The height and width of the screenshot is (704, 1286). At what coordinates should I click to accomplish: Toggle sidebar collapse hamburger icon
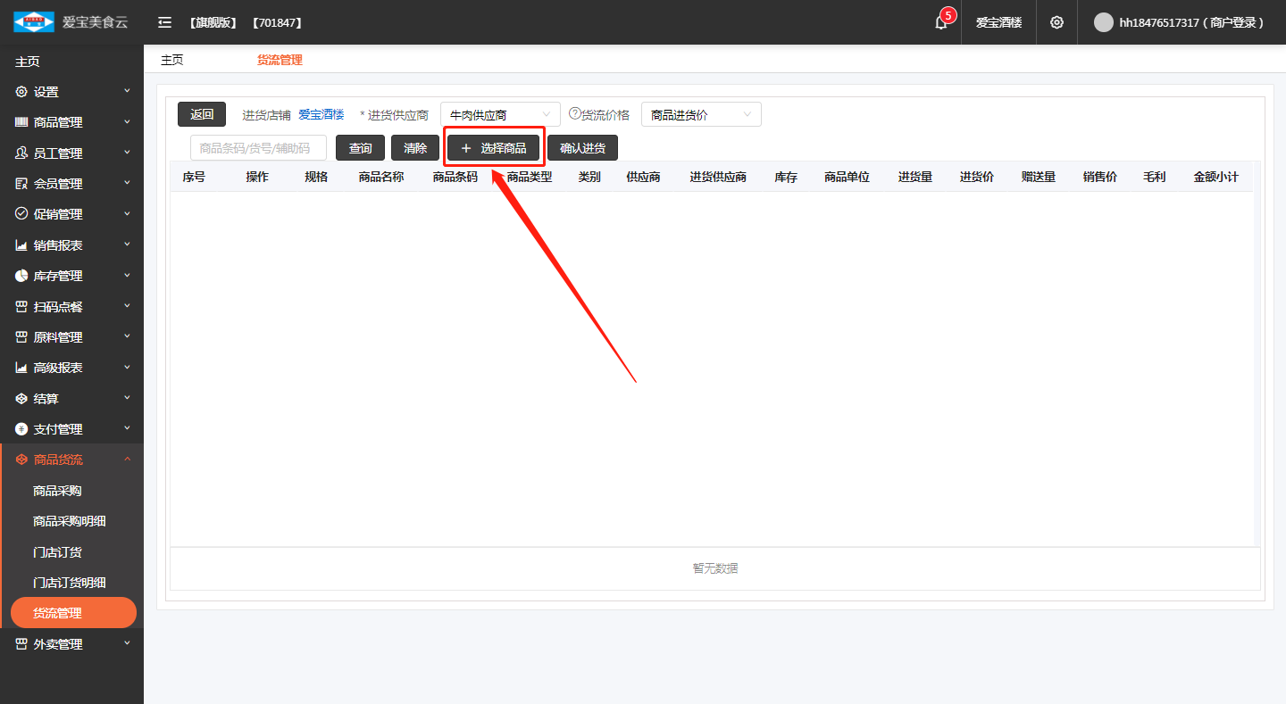(x=164, y=22)
